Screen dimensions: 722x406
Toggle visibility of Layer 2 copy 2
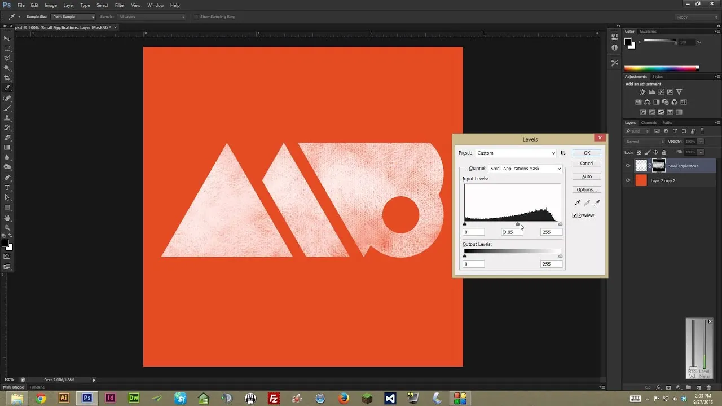point(628,180)
